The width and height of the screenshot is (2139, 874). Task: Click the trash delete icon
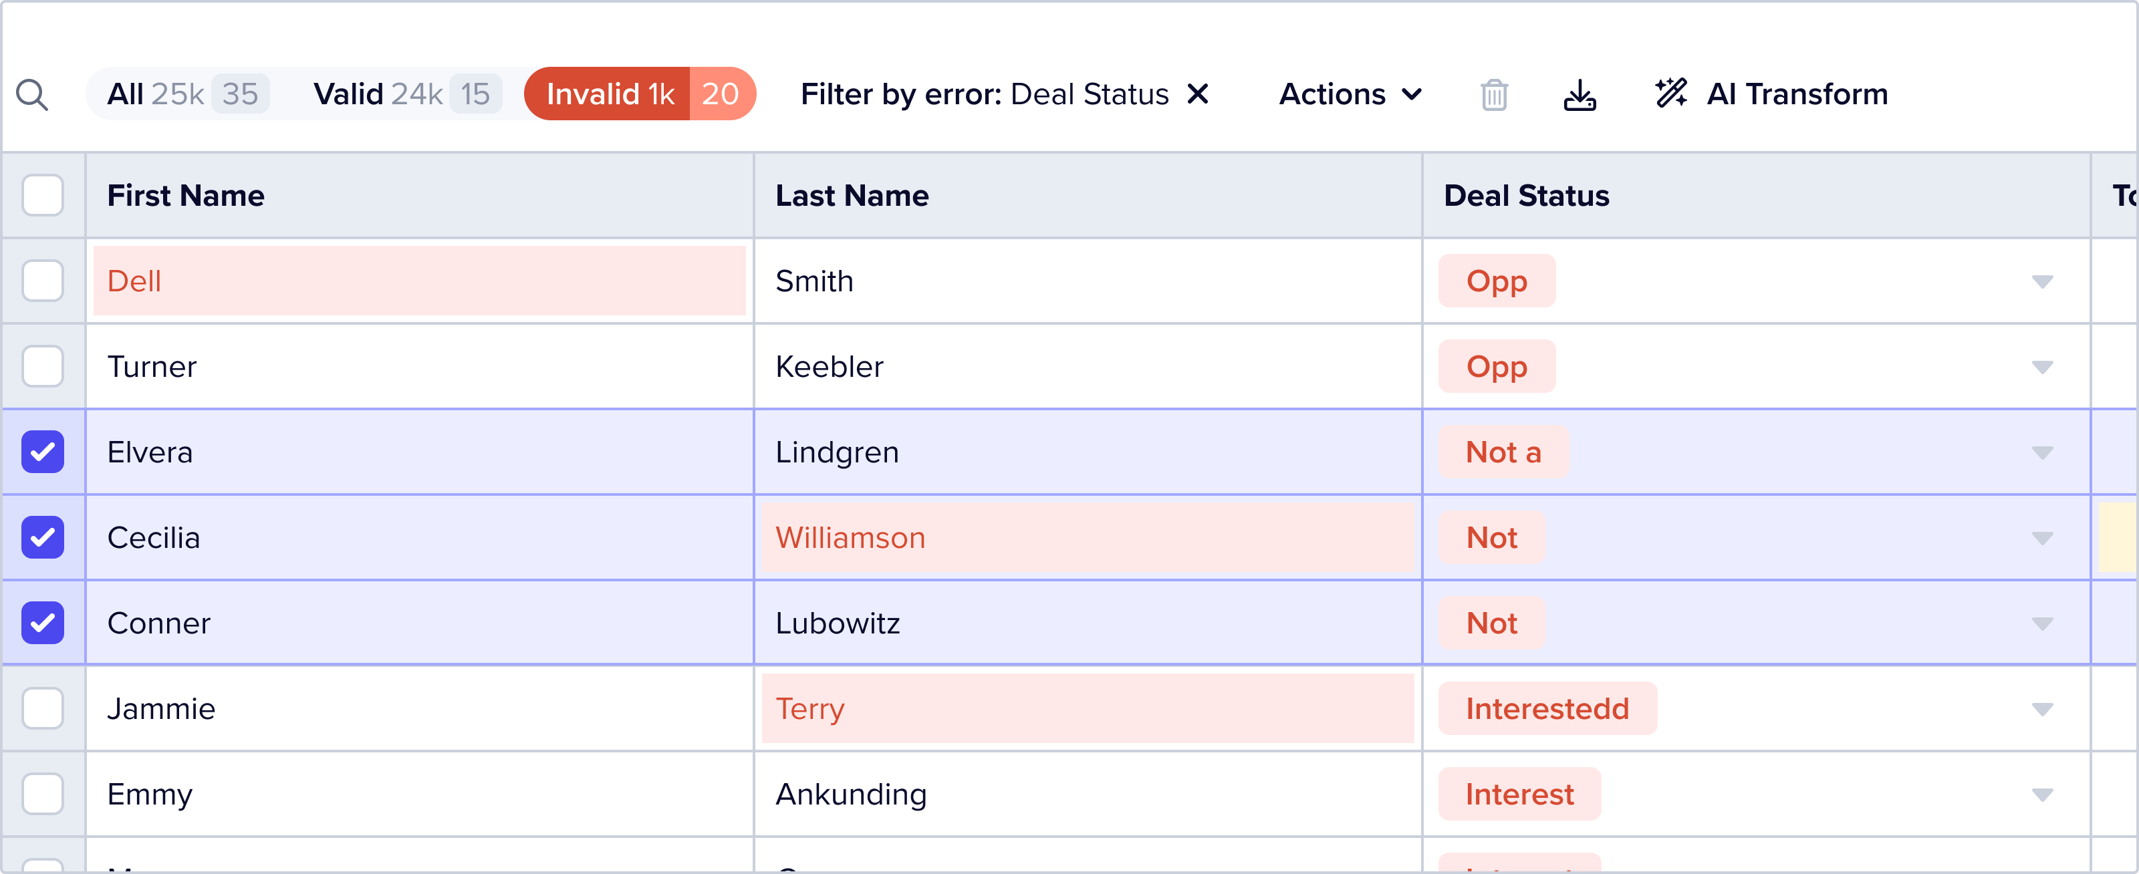click(1494, 95)
